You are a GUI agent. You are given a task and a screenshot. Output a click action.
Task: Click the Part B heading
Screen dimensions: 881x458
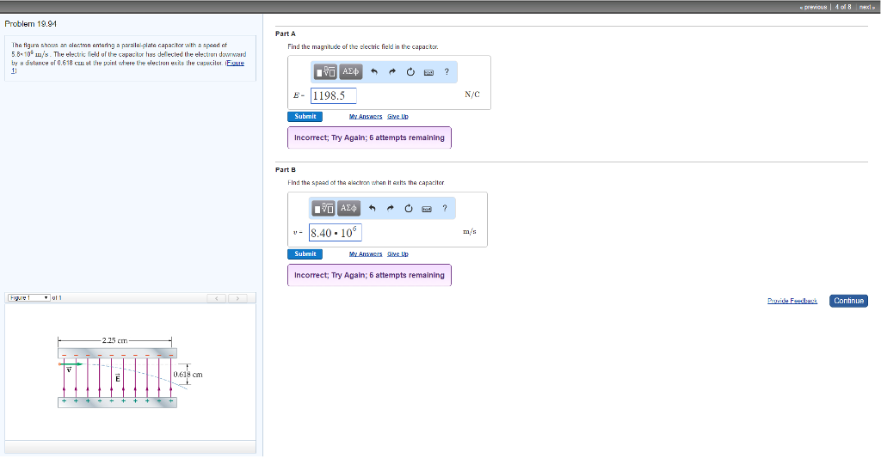pyautogui.click(x=286, y=169)
